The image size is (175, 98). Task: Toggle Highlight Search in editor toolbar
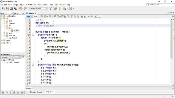65,16
